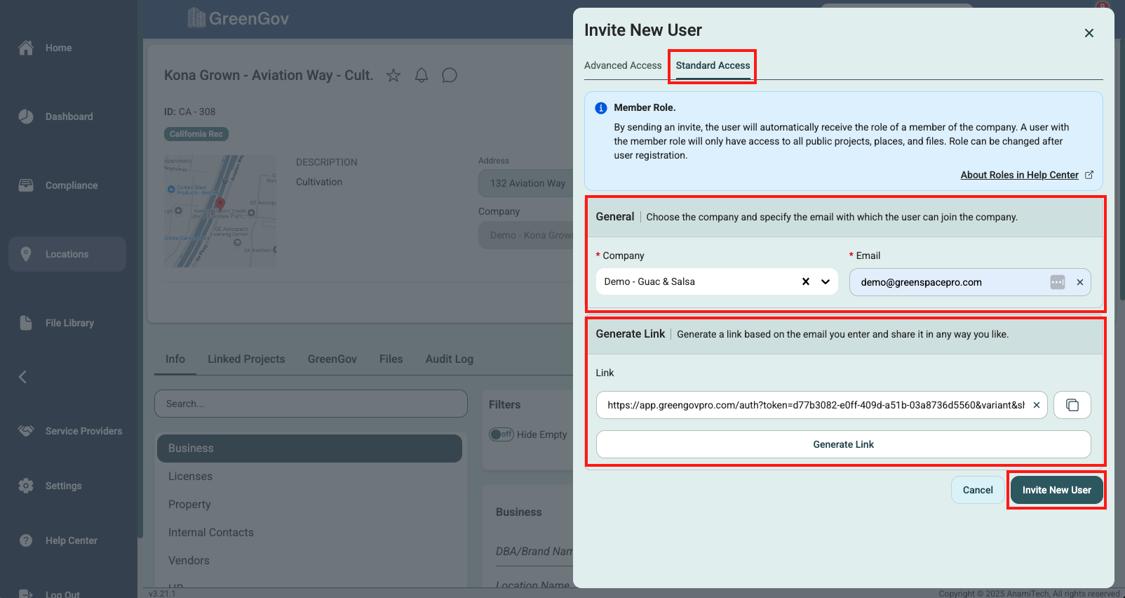Open Help Center question icon

tap(26, 540)
